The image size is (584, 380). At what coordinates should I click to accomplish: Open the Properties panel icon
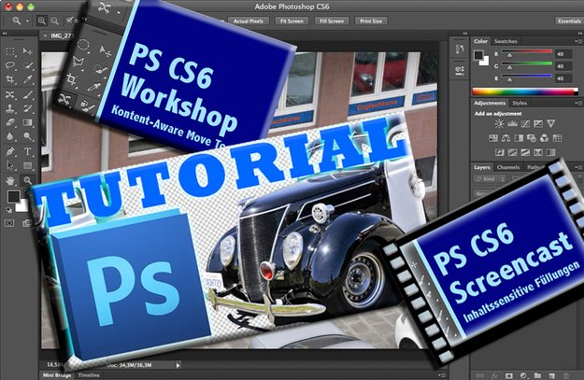[460, 70]
